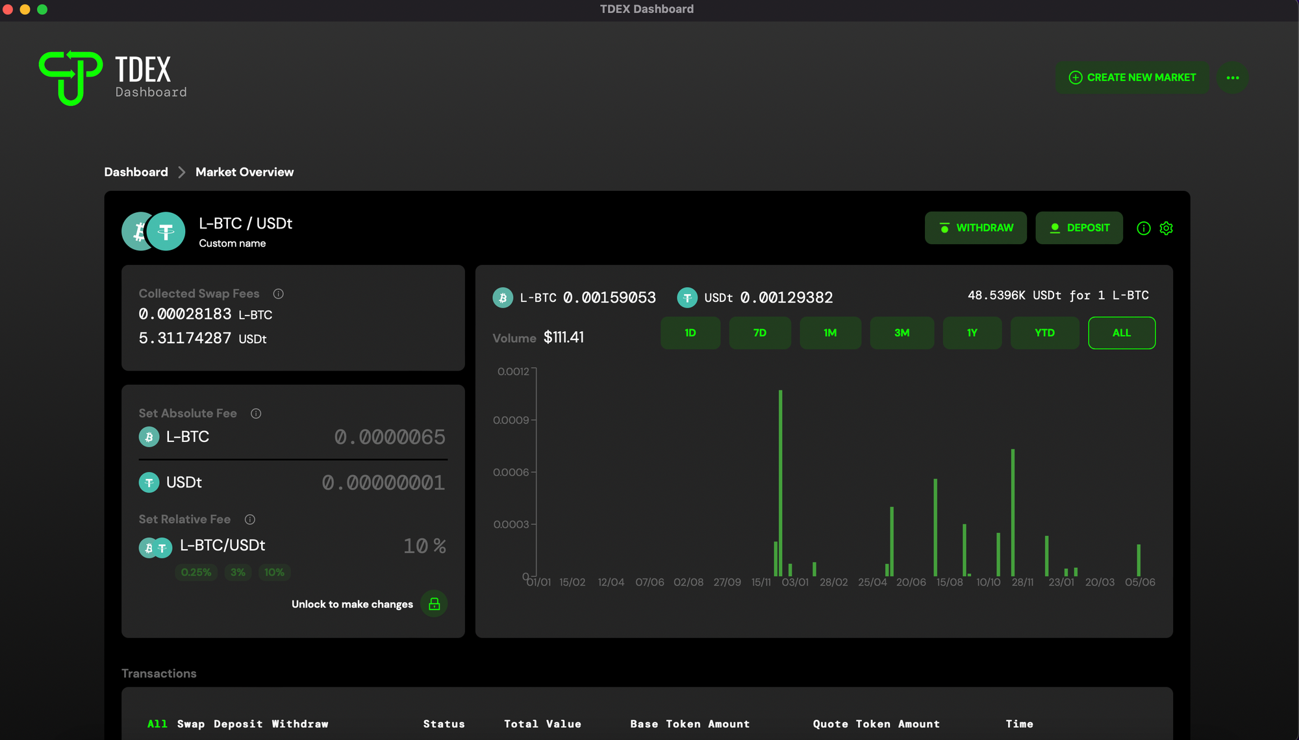Show info for Collected Swap Fees

pyautogui.click(x=279, y=294)
